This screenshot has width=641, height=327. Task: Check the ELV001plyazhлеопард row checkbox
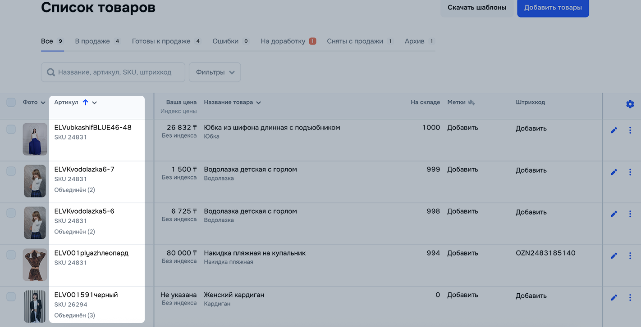click(x=11, y=255)
